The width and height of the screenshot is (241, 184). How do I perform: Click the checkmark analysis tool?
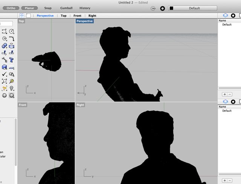(4, 74)
